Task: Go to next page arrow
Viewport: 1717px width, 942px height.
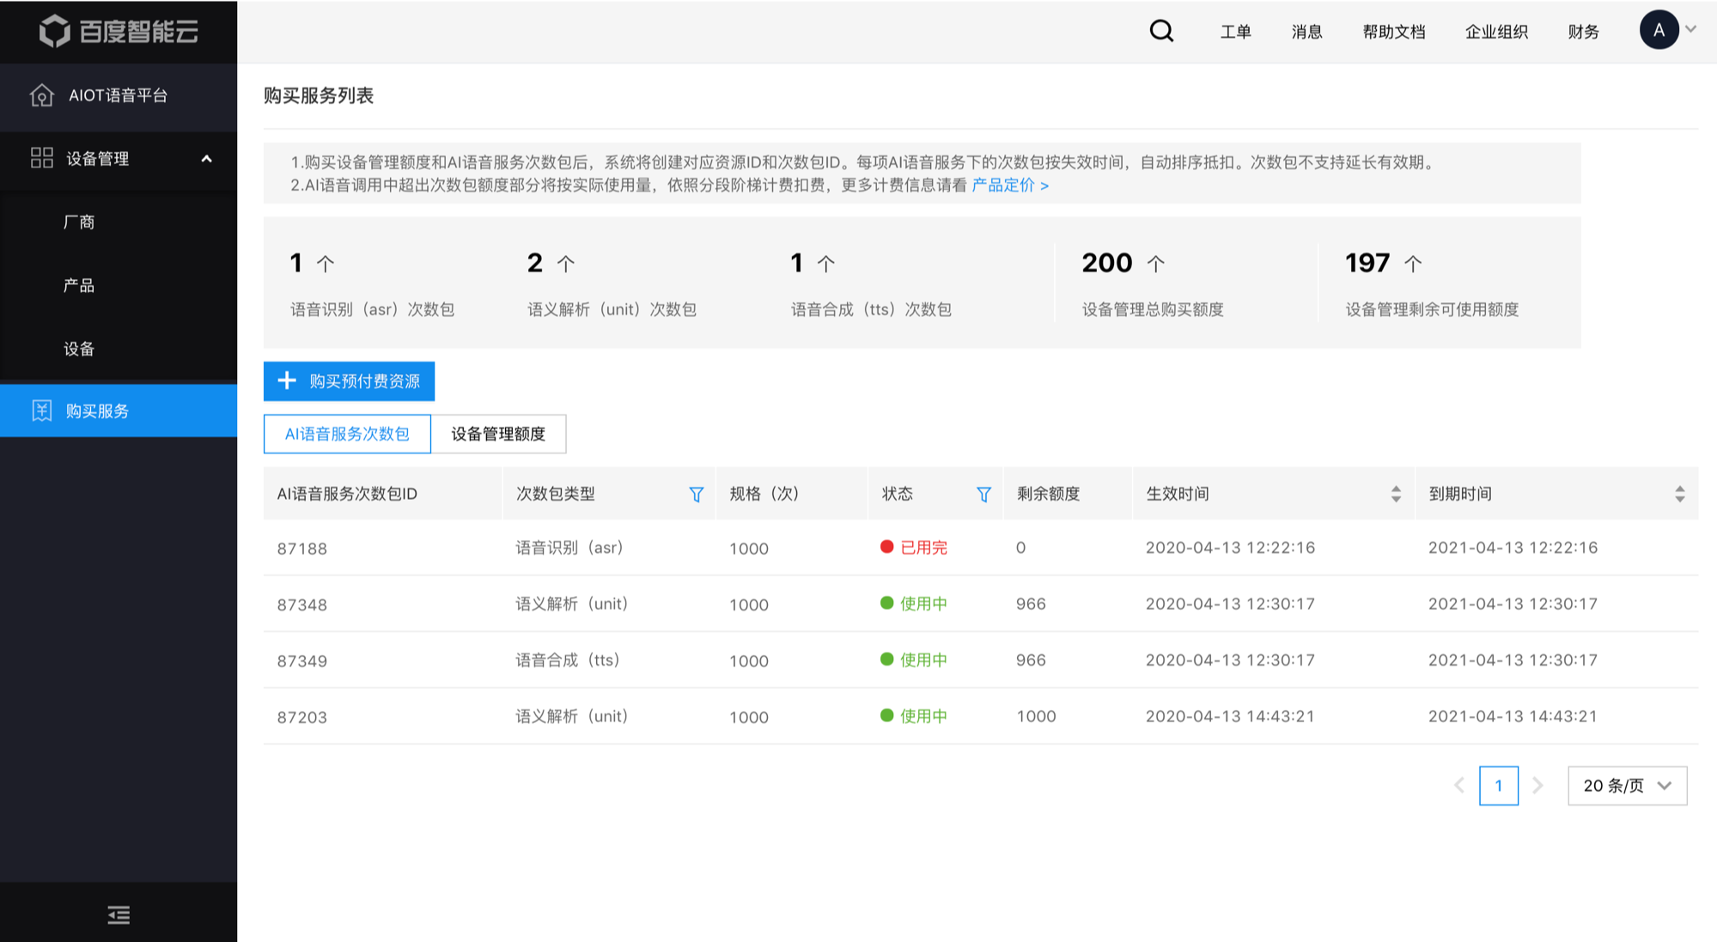Action: 1537,786
